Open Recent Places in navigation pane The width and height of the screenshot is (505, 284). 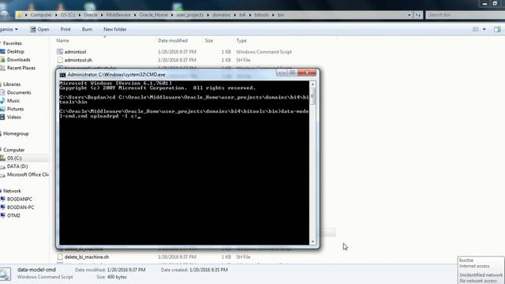[x=21, y=68]
